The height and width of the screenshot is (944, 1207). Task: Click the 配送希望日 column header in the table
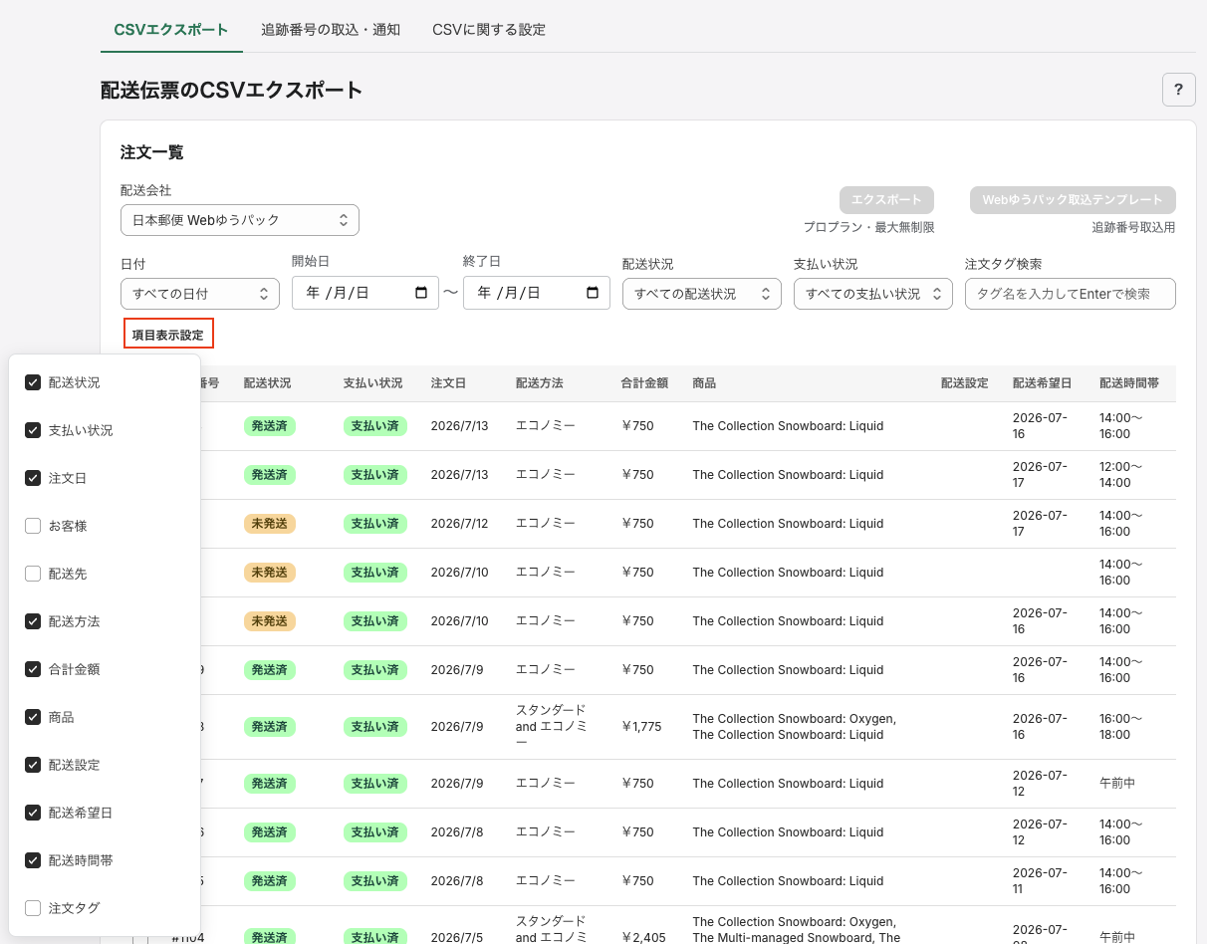(1043, 383)
